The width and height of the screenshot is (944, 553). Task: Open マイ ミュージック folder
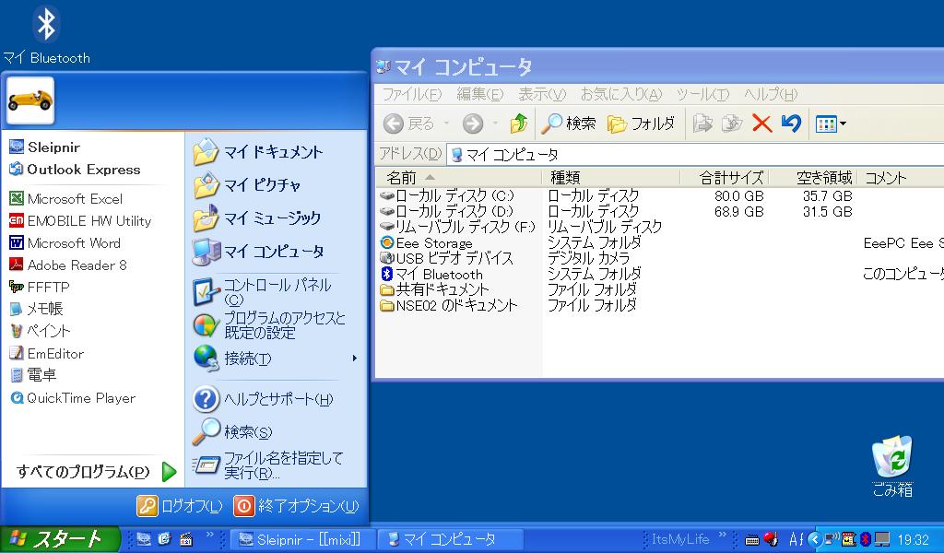(256, 218)
